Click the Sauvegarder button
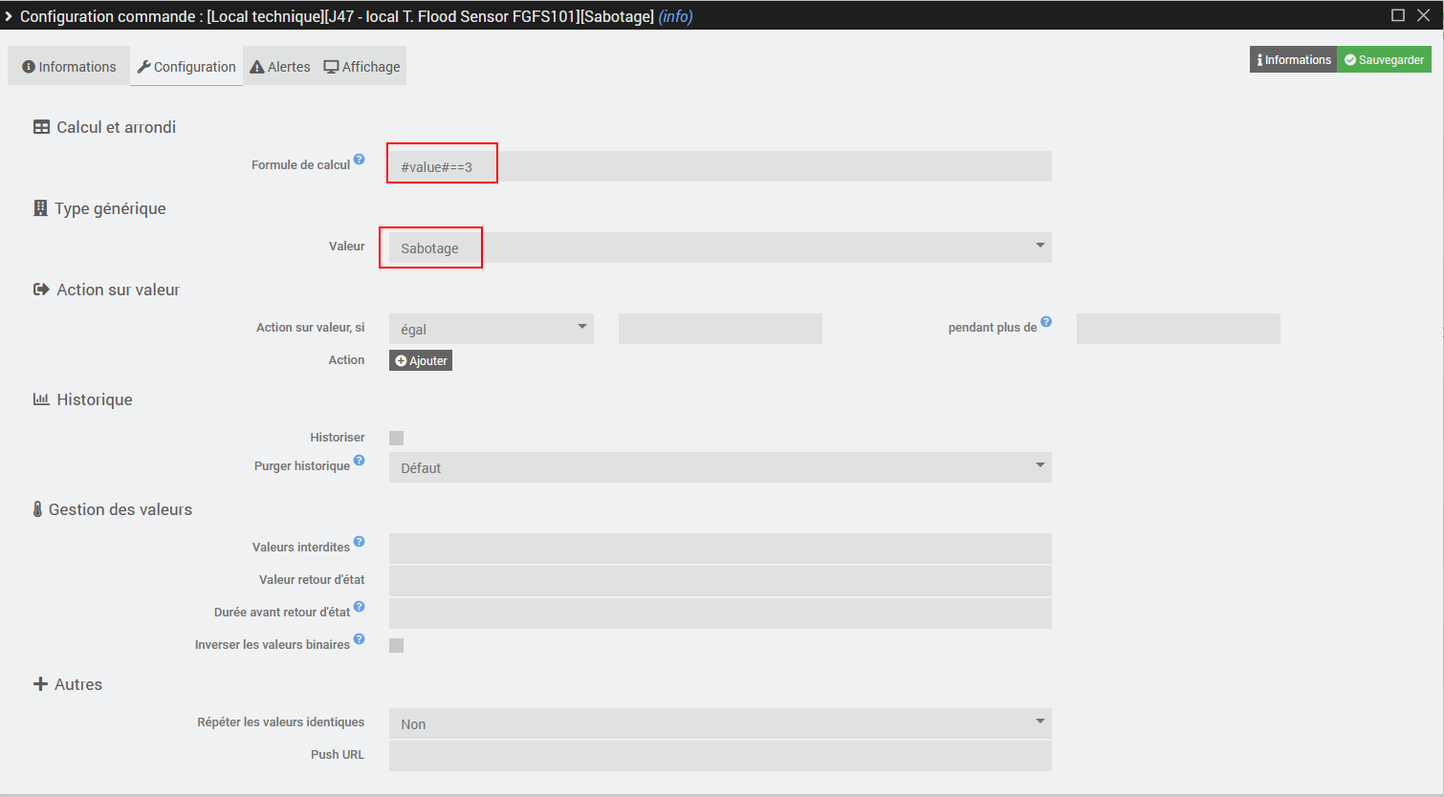Screen dimensions: 1444x797 [x=1384, y=59]
